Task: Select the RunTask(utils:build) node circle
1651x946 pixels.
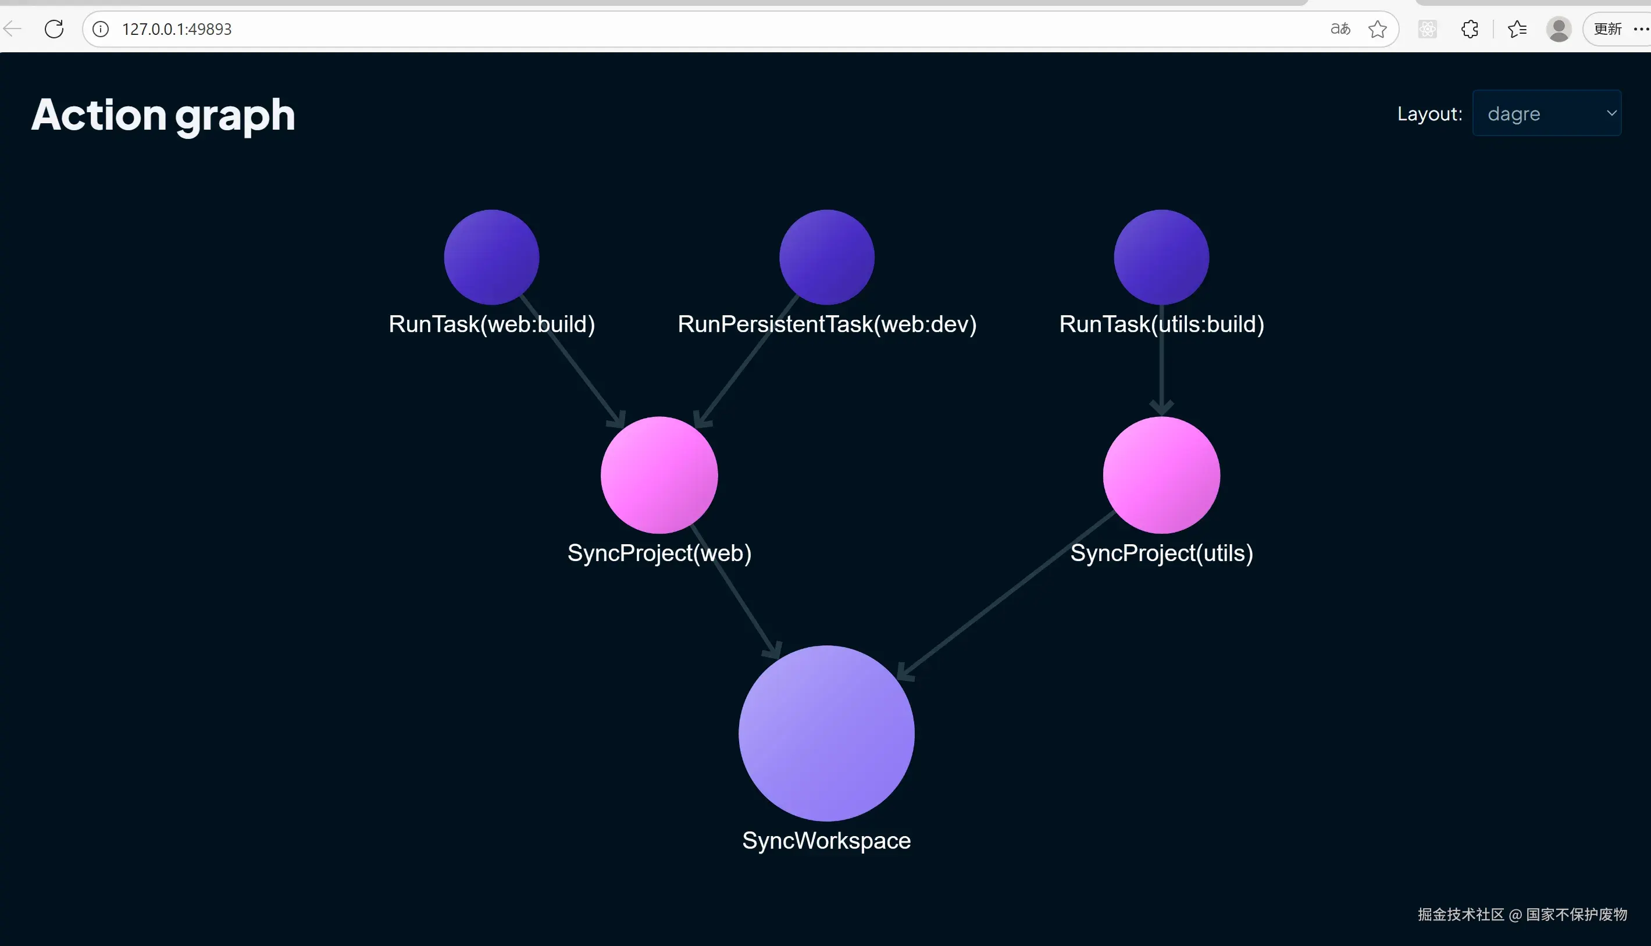Action: point(1161,256)
